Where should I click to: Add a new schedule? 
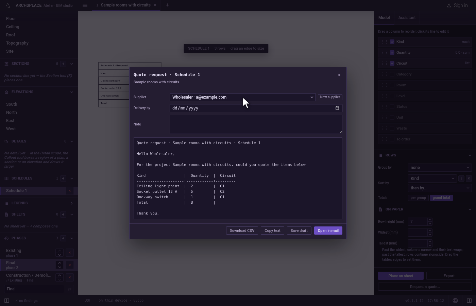(x=63, y=178)
